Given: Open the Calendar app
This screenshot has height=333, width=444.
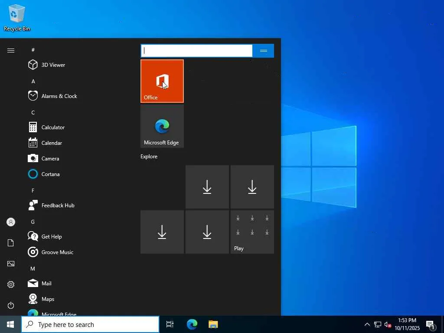Looking at the screenshot, I should point(45,143).
